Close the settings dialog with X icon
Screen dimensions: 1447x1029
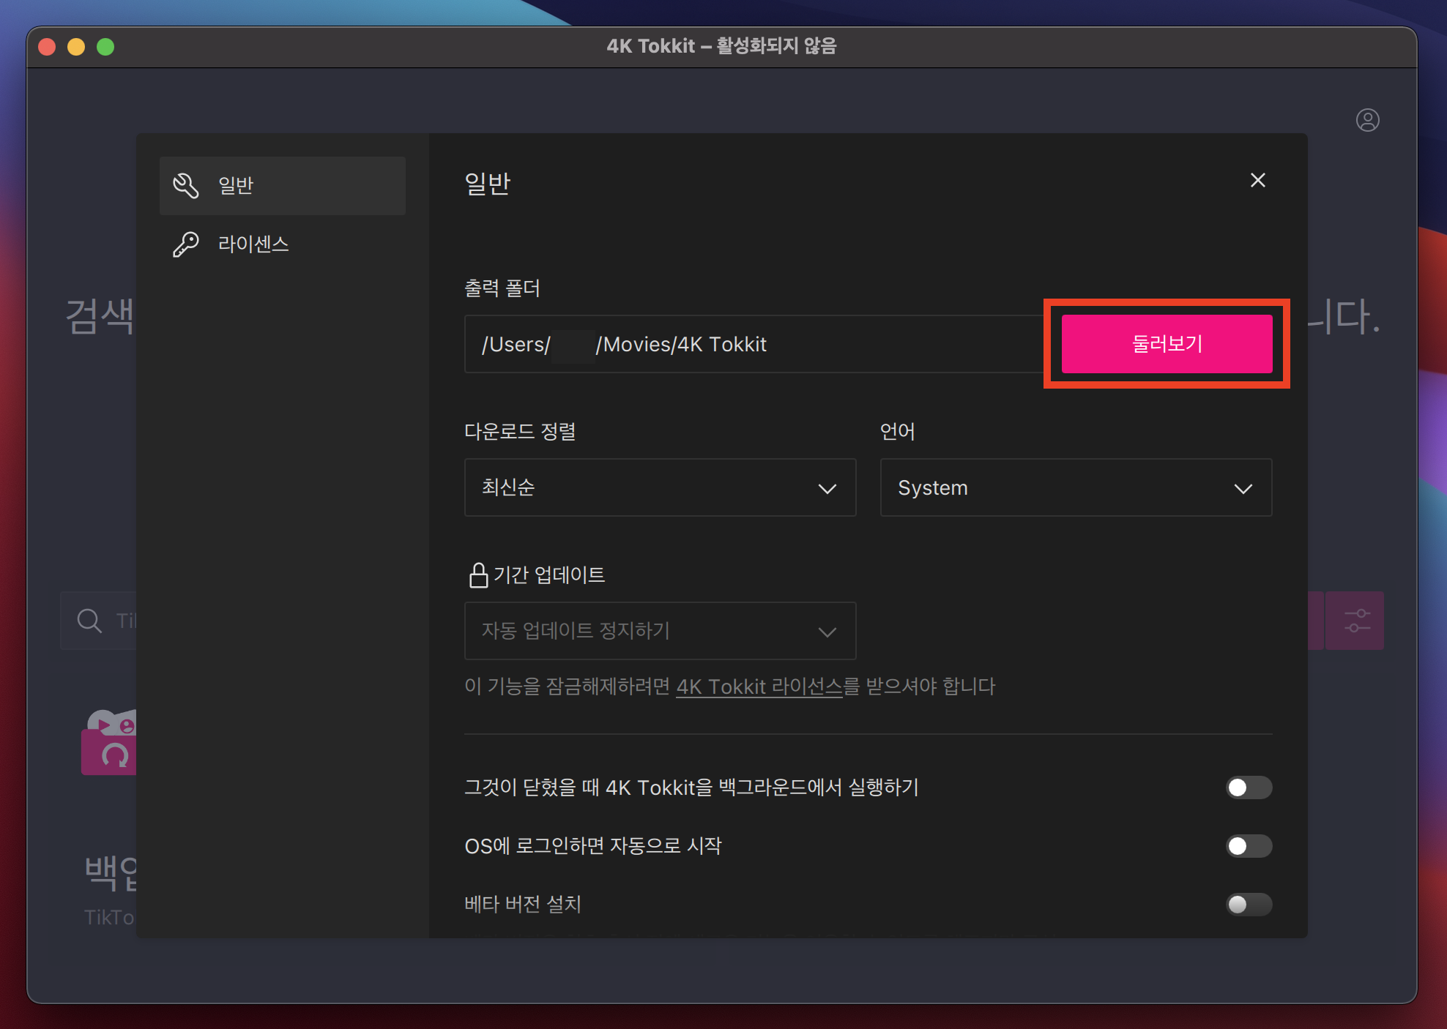tap(1257, 180)
